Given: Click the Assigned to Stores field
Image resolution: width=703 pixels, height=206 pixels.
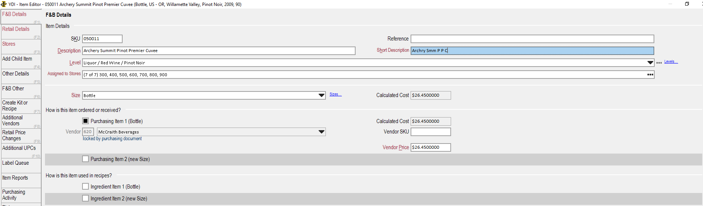Looking at the screenshot, I should (x=368, y=75).
